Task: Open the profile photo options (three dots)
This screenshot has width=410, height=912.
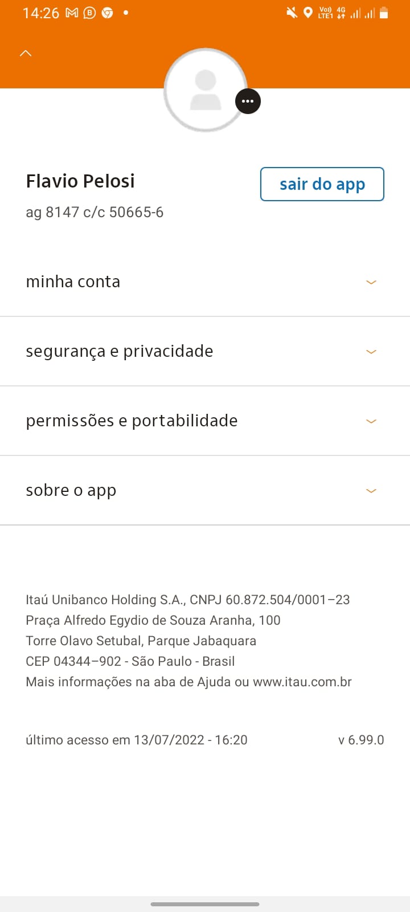Action: tap(248, 101)
